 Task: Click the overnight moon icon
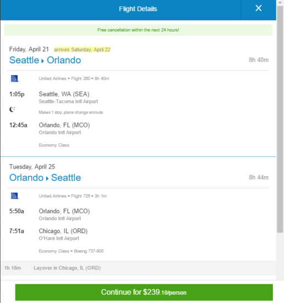12,110
